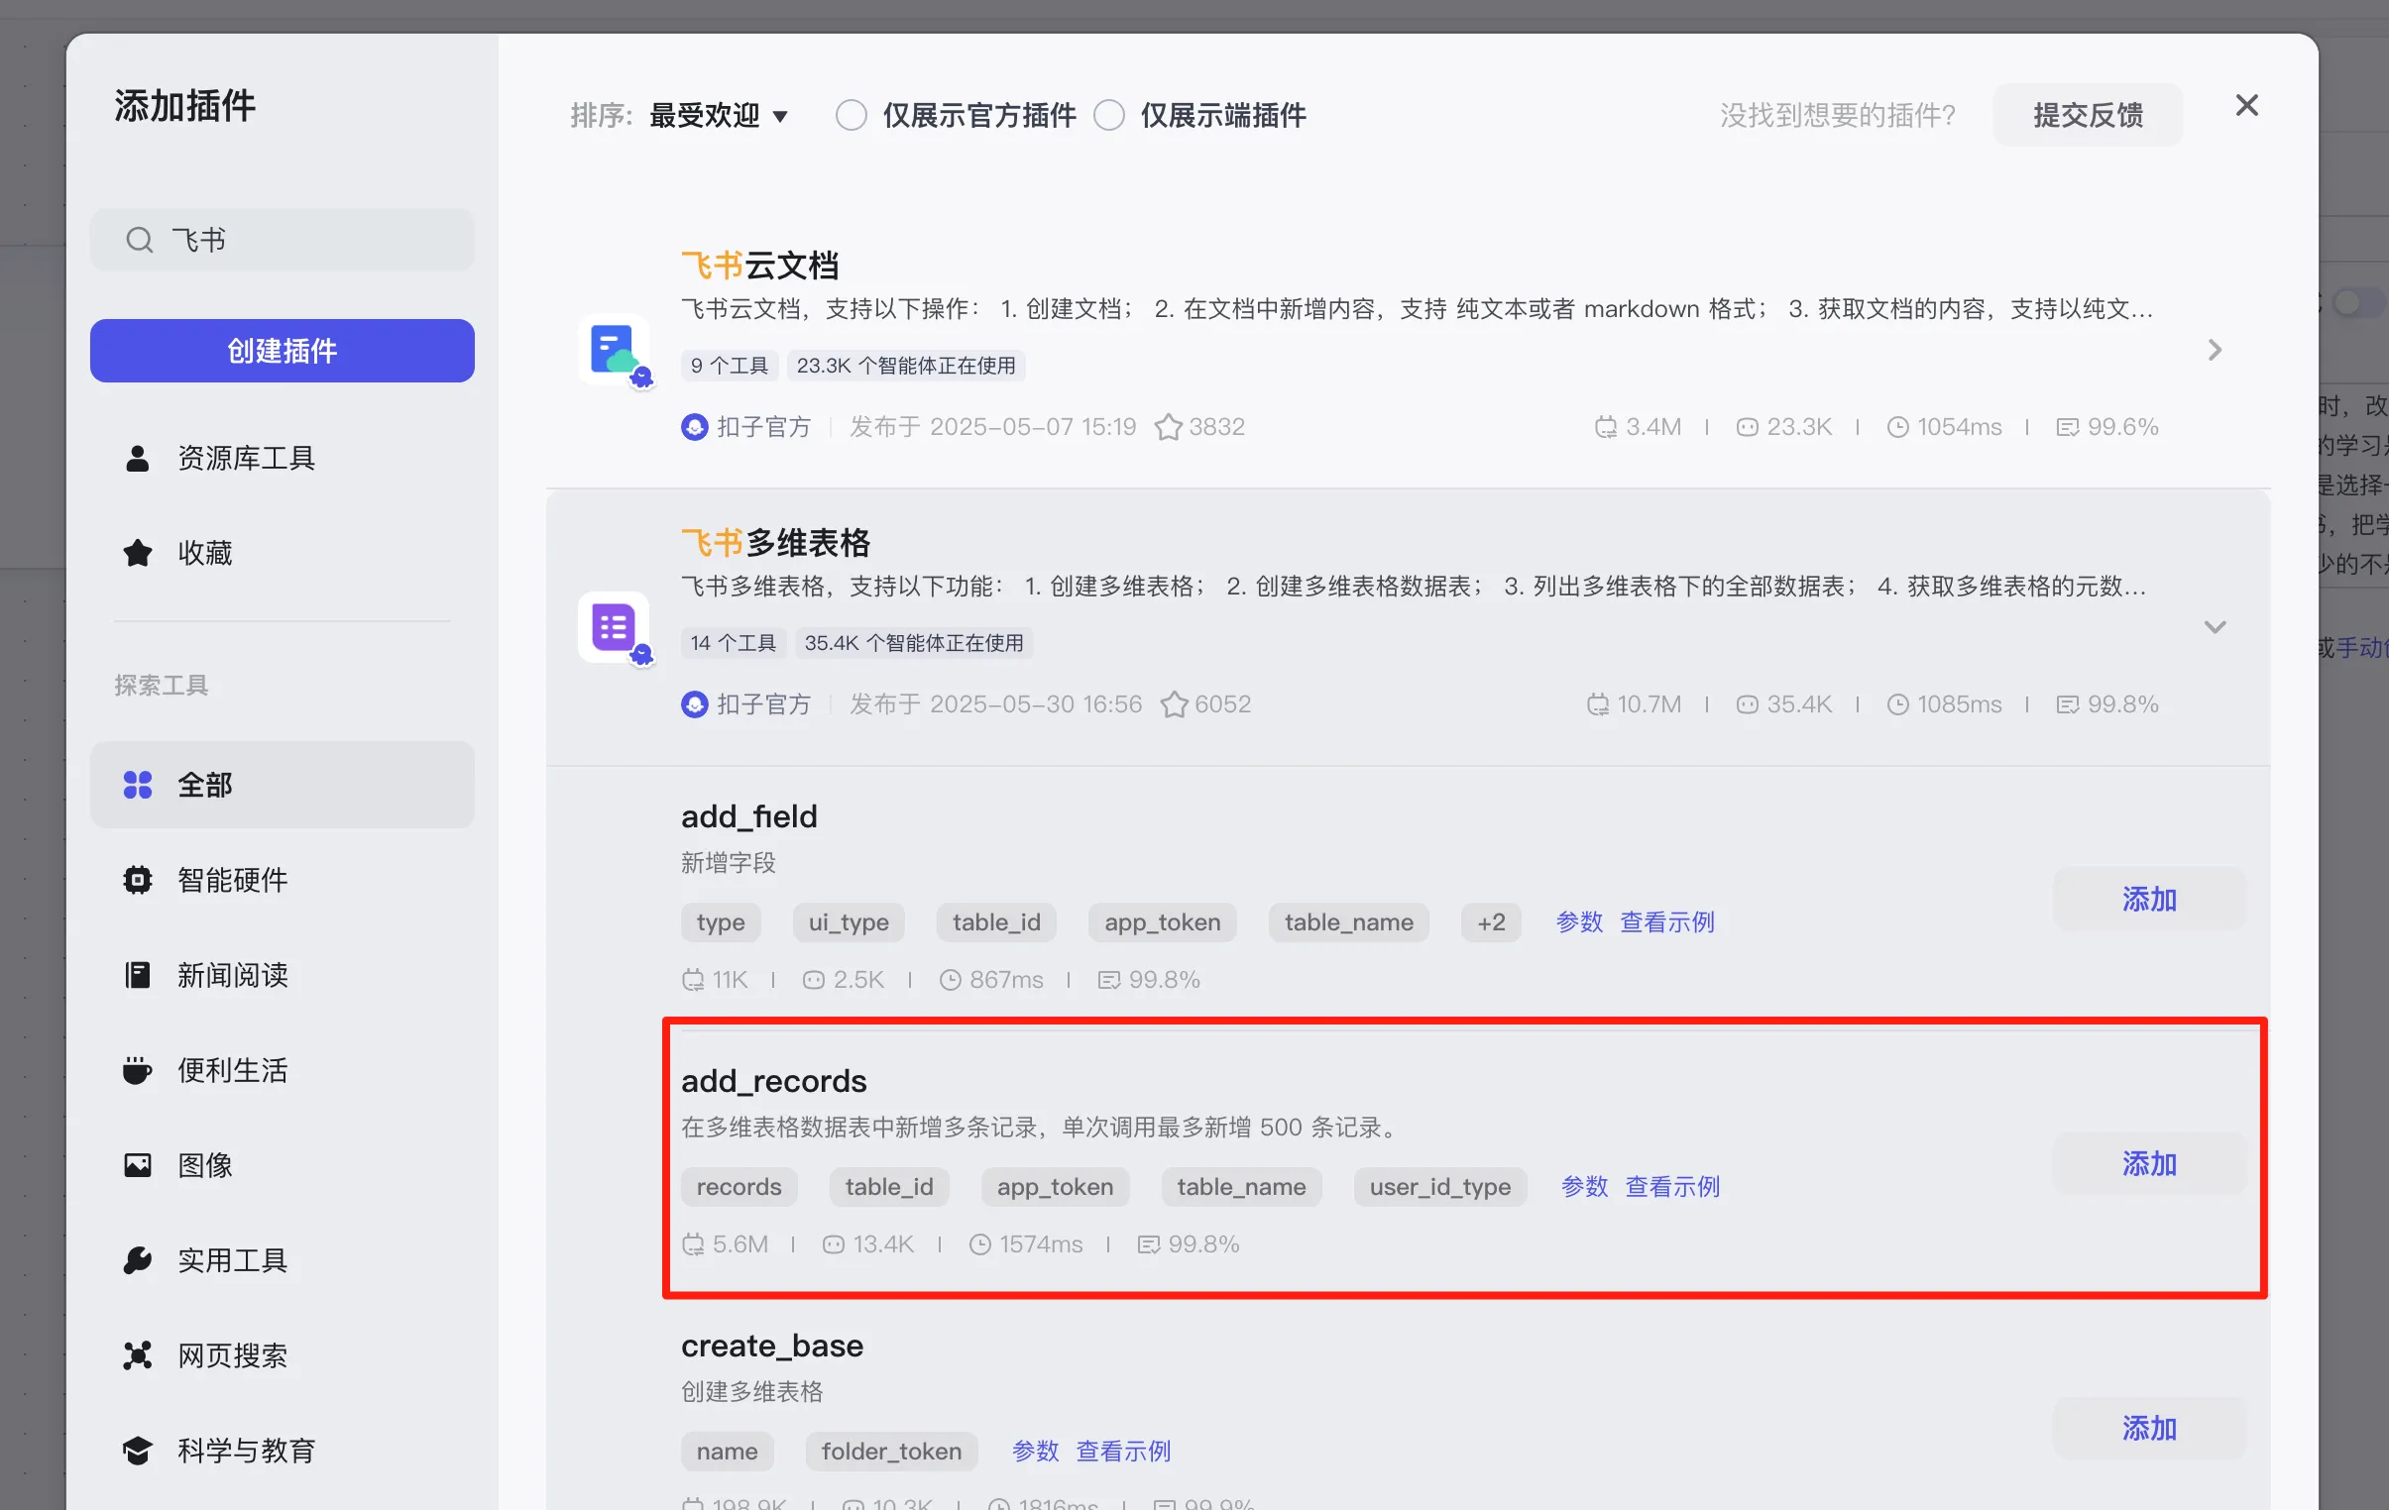Click the 创建插件 button
The height and width of the screenshot is (1510, 2389).
282,350
